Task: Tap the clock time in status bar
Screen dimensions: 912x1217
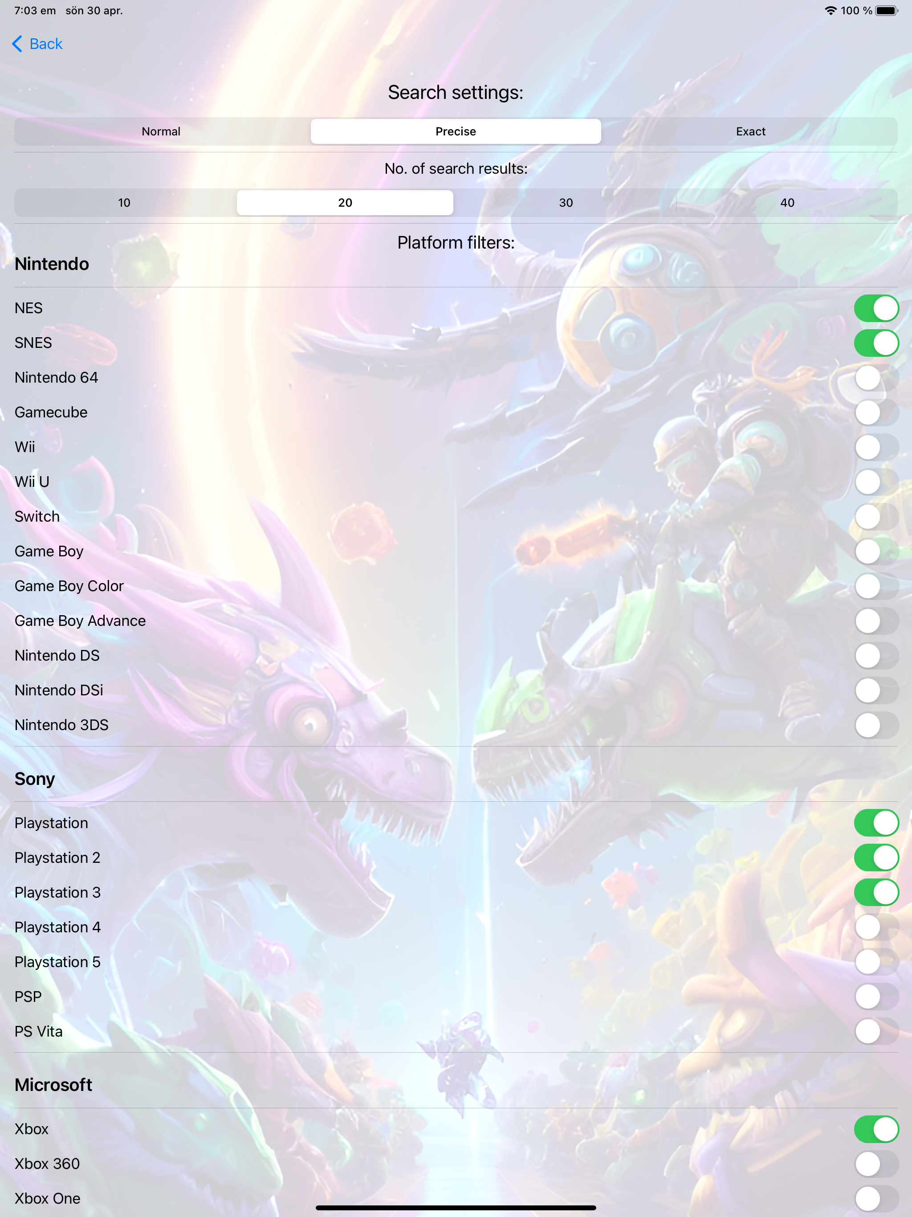Action: 35,10
